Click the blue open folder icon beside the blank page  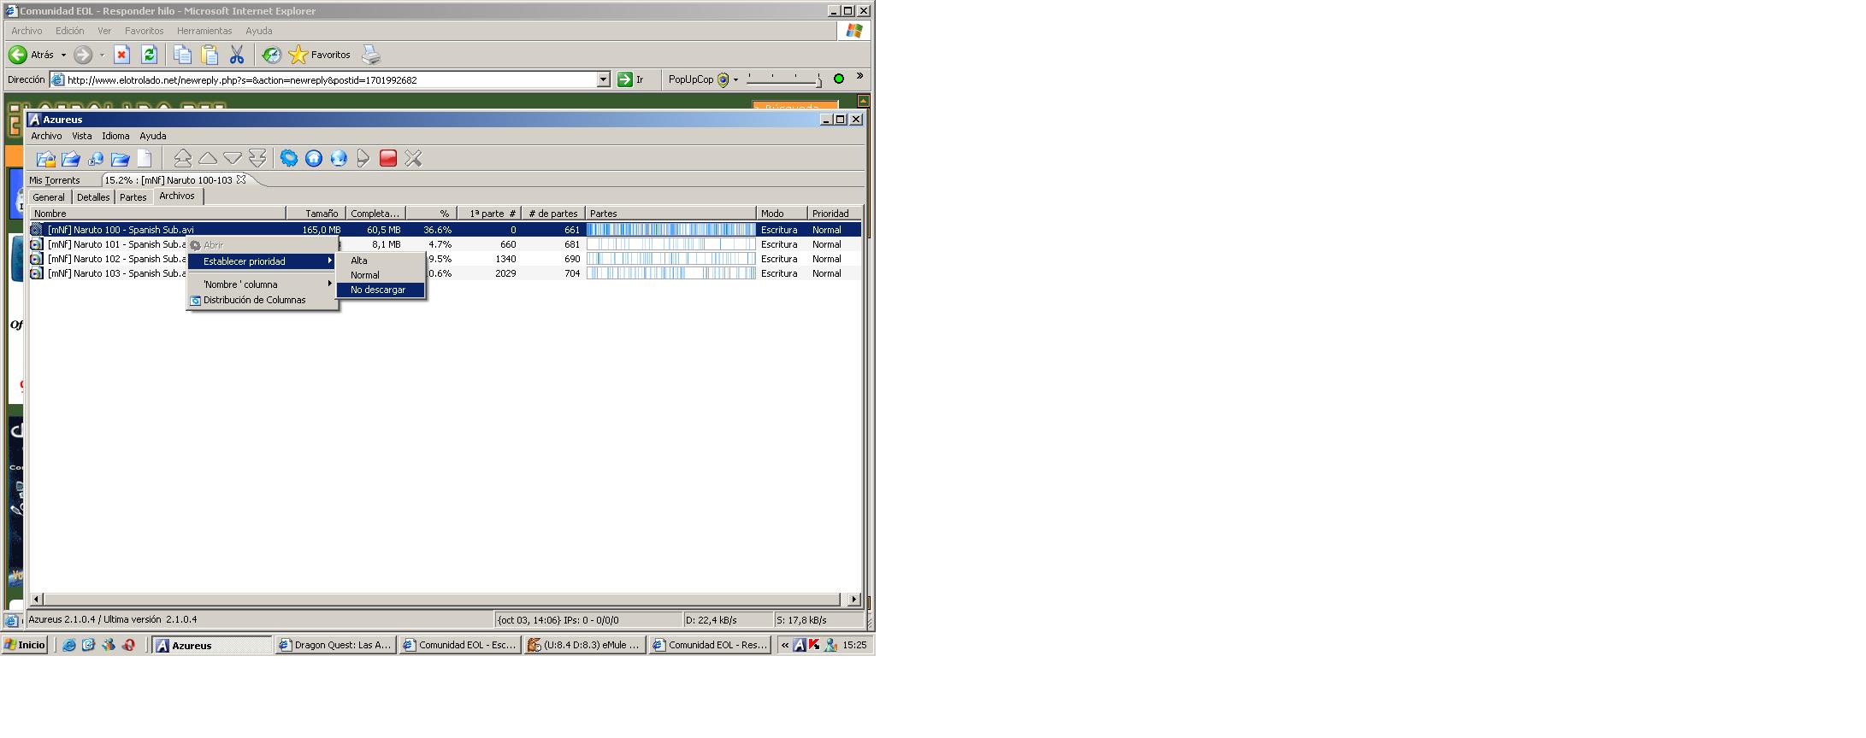120,159
